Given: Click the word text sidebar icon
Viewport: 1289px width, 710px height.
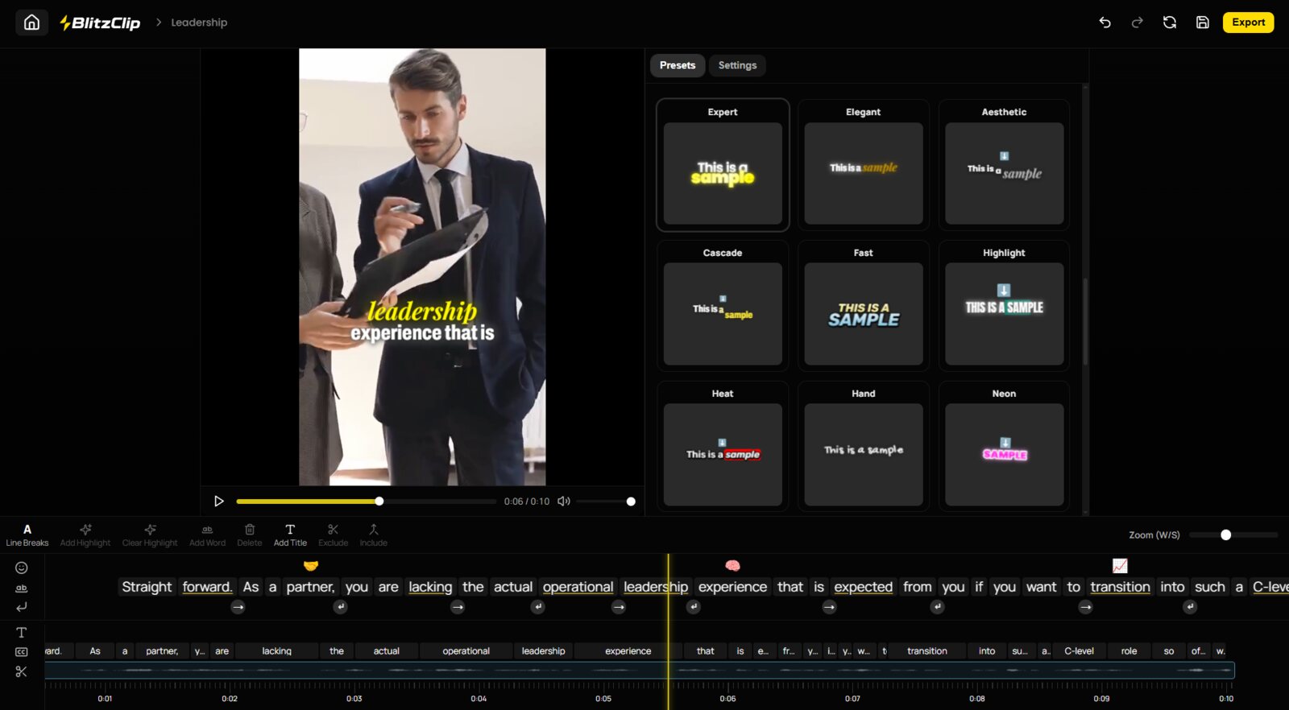Looking at the screenshot, I should click(x=22, y=588).
